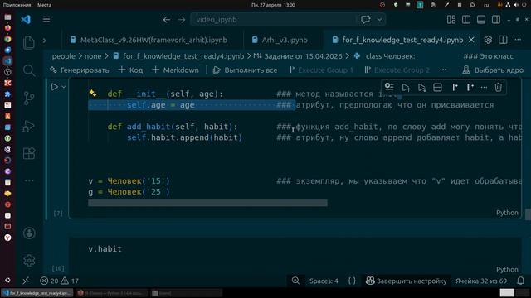Go back with the left arrow

click(x=166, y=20)
